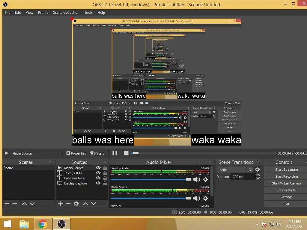The image size is (307, 230).
Task: Move the scene down in Scenes panel
Action: coord(32,204)
